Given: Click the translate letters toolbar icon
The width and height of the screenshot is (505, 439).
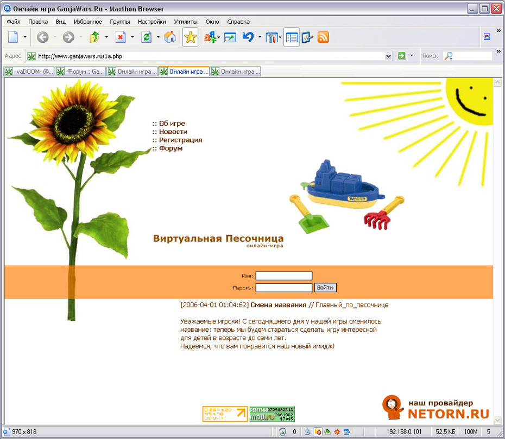Looking at the screenshot, I should (x=211, y=37).
